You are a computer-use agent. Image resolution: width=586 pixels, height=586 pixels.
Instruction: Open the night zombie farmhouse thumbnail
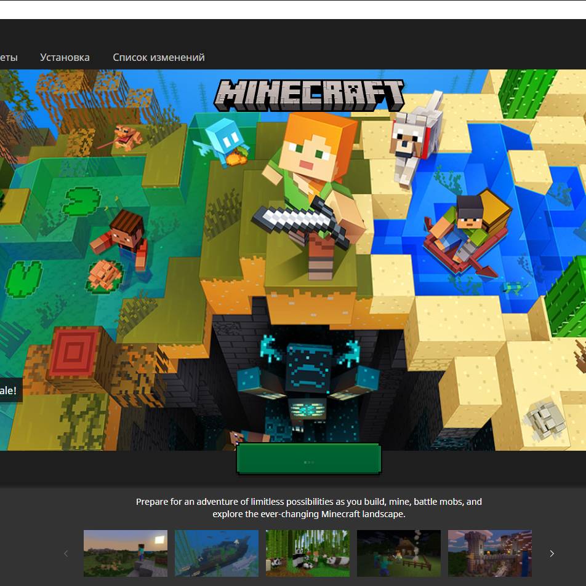pos(399,553)
